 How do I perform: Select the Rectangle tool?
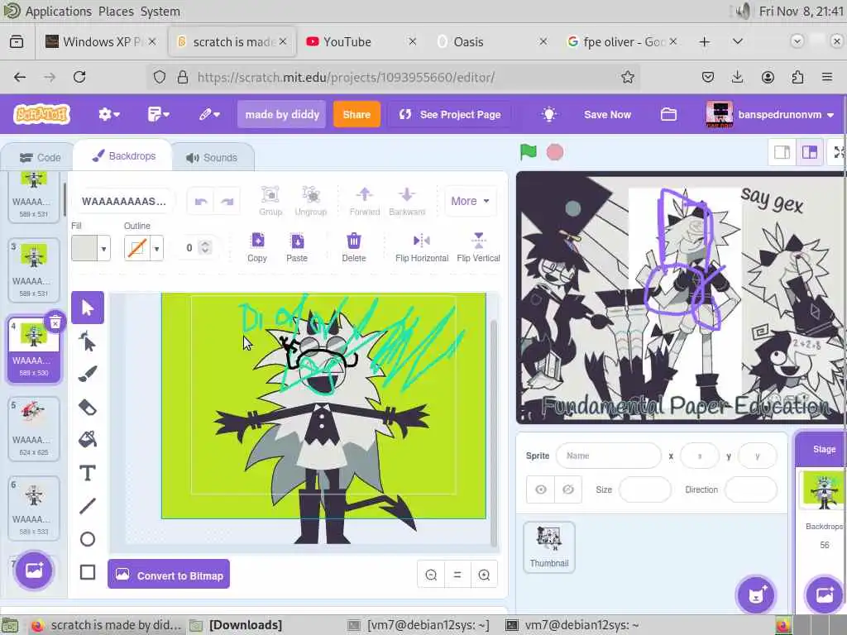pyautogui.click(x=88, y=572)
